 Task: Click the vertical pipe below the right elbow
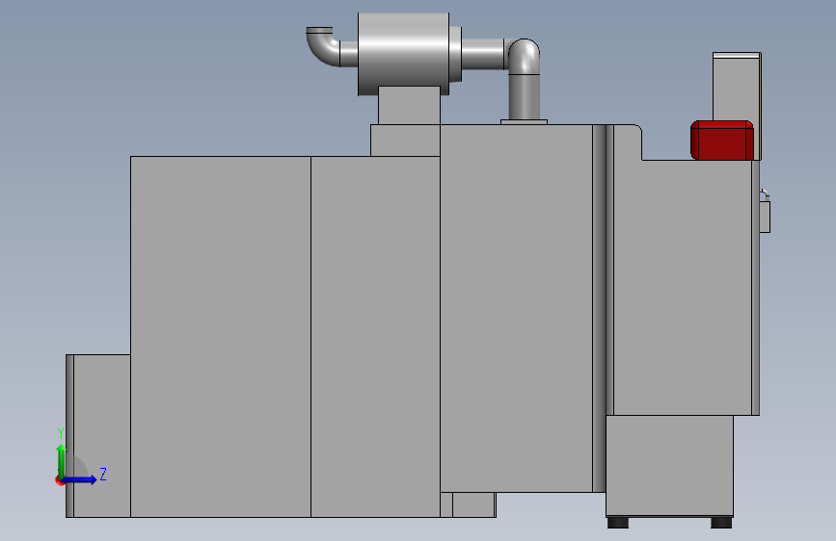(x=525, y=97)
